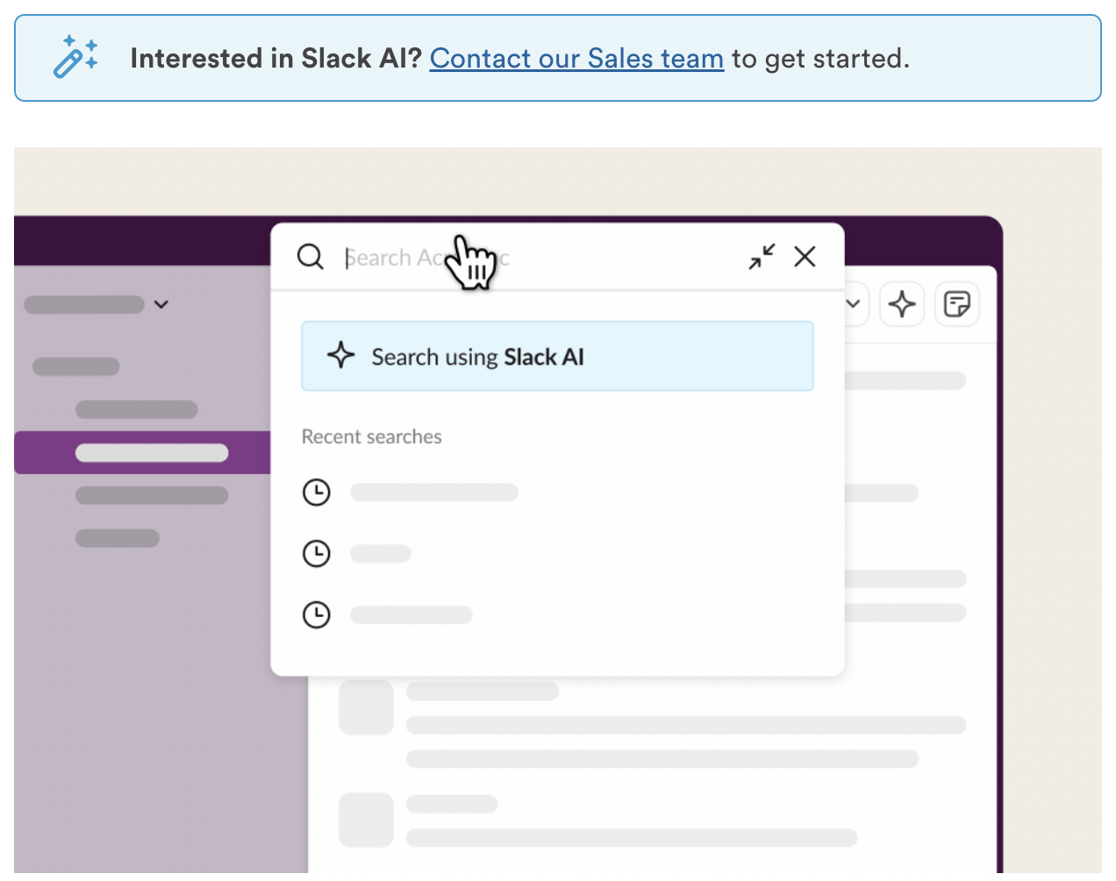Expand the workspace name chevron in the sidebar
The image size is (1116, 881).
(161, 304)
